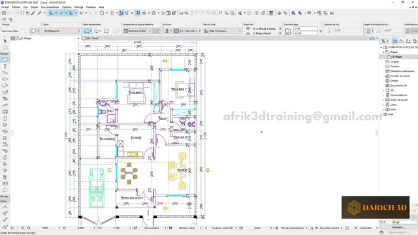Open the View Map in the Navigator
This screenshot has height=235, width=418.
[x=402, y=41]
